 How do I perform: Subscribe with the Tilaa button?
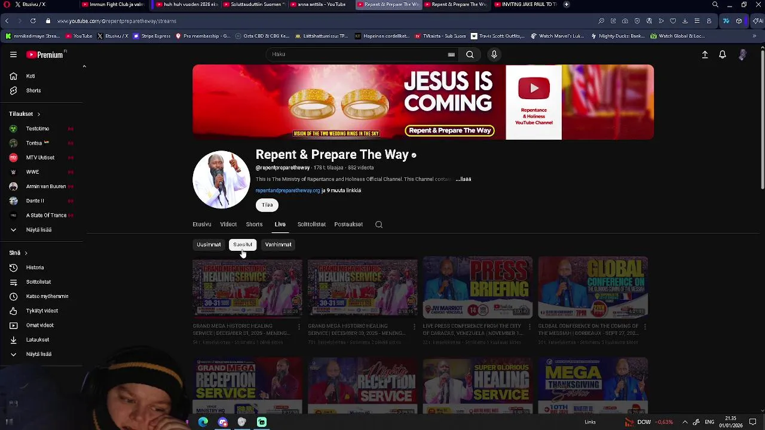pyautogui.click(x=267, y=205)
